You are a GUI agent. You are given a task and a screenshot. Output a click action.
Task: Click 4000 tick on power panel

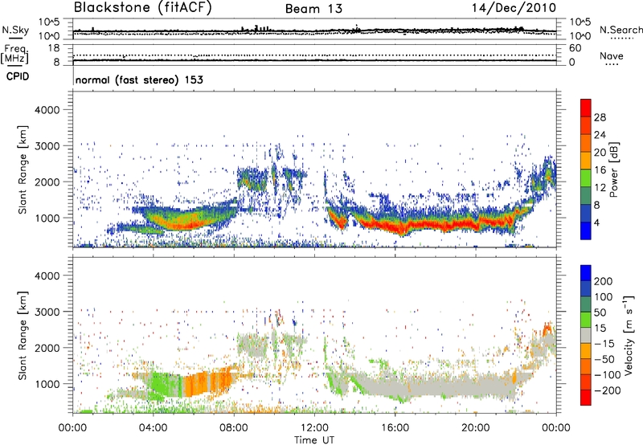tap(47, 110)
